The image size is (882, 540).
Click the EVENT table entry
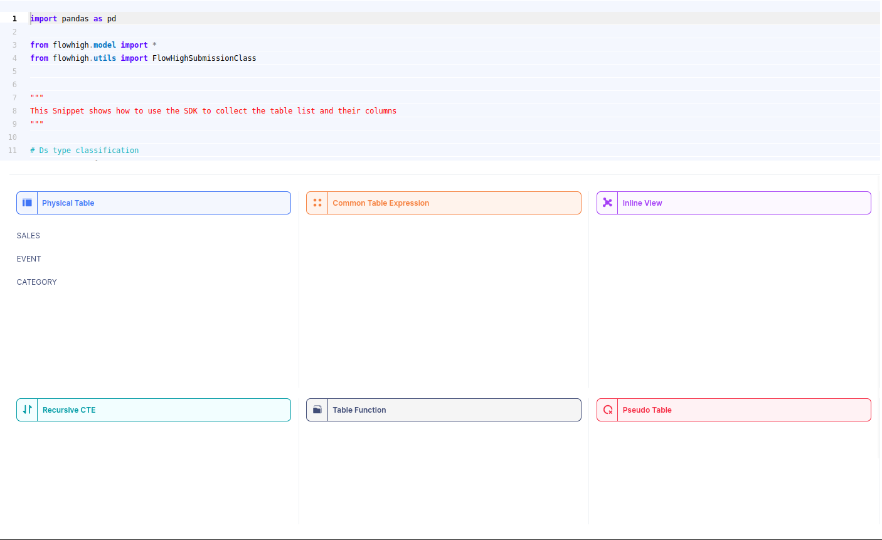coord(29,259)
